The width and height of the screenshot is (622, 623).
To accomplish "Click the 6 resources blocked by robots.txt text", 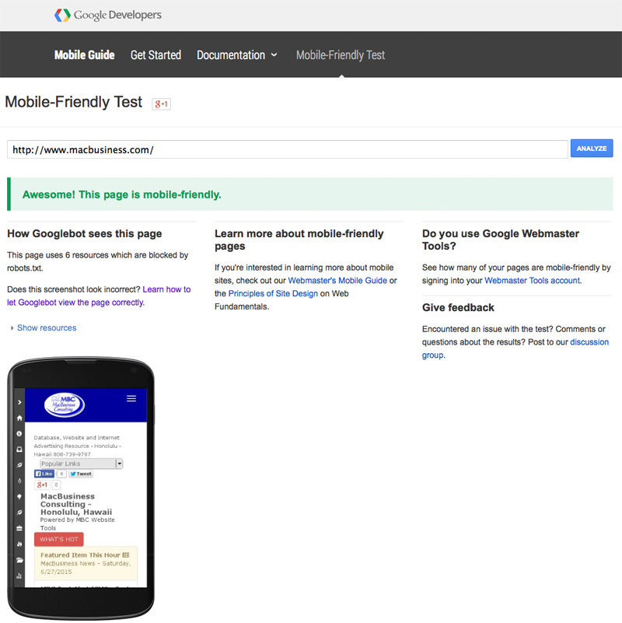I will 98,261.
